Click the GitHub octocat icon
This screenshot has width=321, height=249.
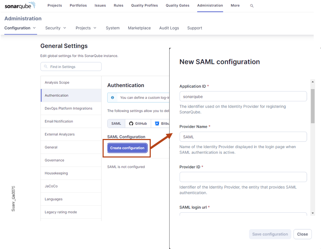coord(132,123)
